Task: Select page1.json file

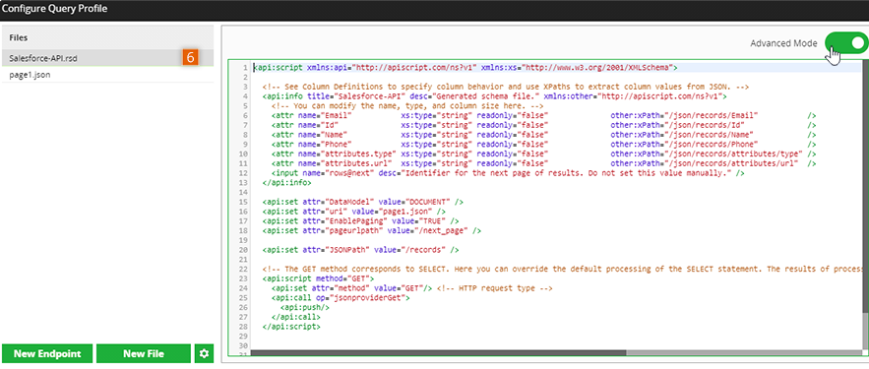Action: (108, 74)
